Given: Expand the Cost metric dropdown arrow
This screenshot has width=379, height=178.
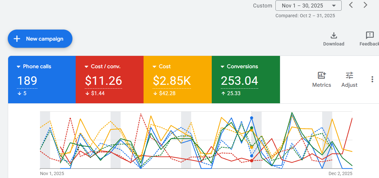Looking at the screenshot, I should pos(155,67).
